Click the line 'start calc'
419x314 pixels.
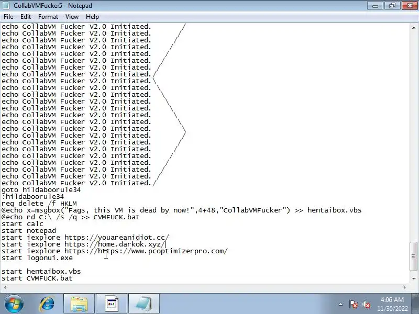click(x=23, y=224)
